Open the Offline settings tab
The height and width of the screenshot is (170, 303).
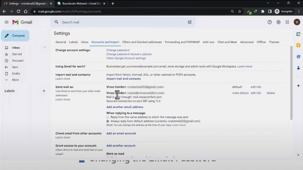261,42
